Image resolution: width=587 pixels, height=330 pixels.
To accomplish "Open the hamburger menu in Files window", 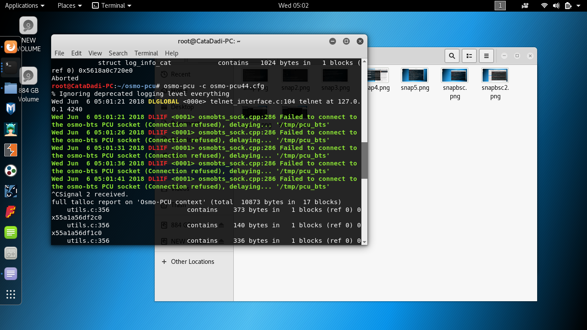I will [486, 55].
